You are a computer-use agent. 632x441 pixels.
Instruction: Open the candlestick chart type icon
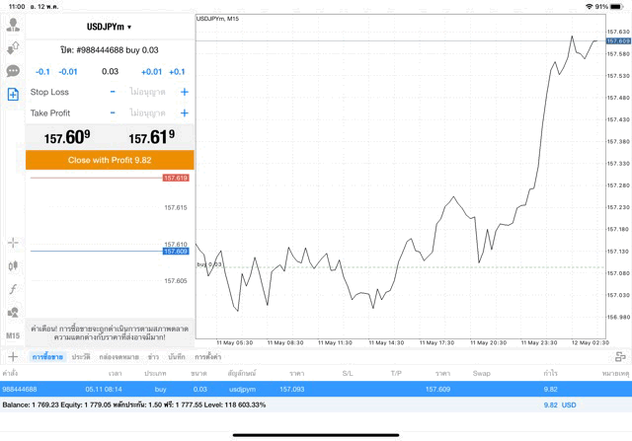pyautogui.click(x=13, y=265)
